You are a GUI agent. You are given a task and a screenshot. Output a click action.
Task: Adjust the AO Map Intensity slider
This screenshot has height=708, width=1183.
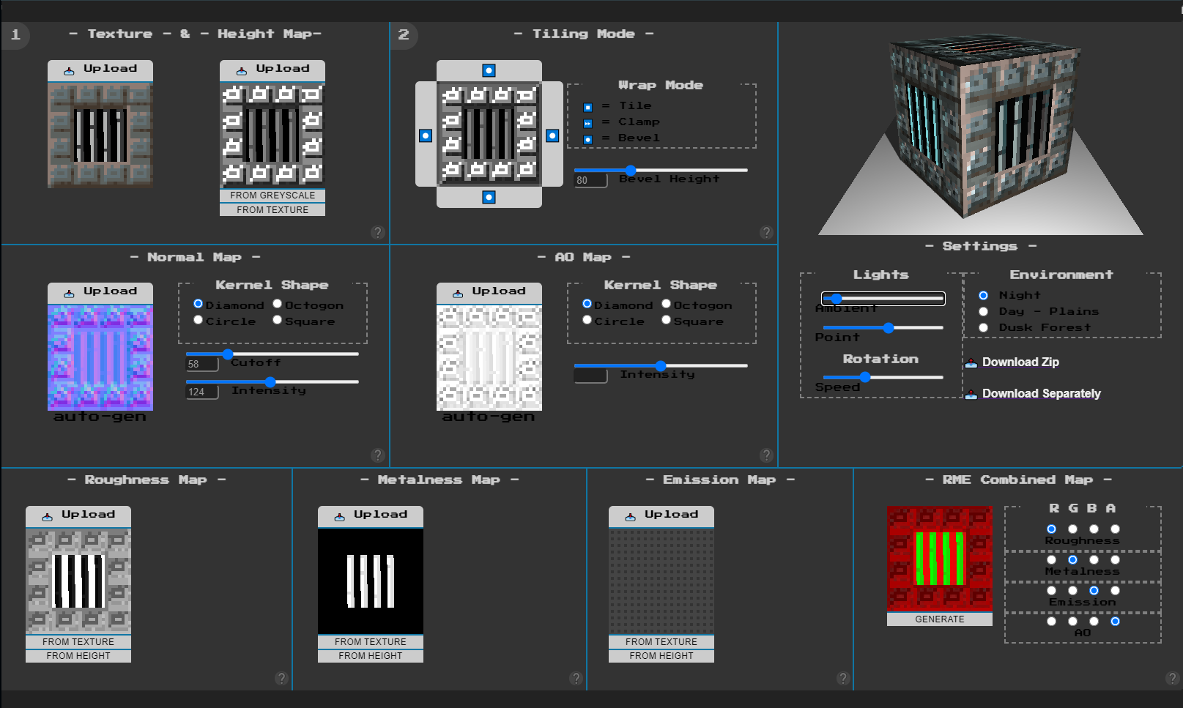pyautogui.click(x=661, y=365)
